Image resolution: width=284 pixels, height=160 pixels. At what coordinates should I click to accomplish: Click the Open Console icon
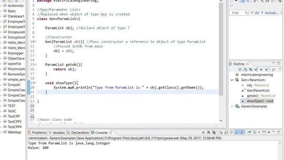pyautogui.click(x=264, y=132)
